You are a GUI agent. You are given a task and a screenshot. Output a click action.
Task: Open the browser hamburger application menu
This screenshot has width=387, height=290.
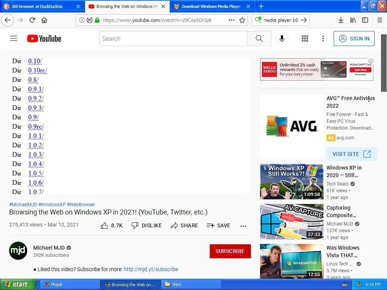pos(380,20)
